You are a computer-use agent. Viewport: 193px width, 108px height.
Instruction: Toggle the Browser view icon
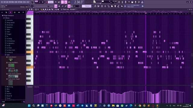[x=109, y=6]
